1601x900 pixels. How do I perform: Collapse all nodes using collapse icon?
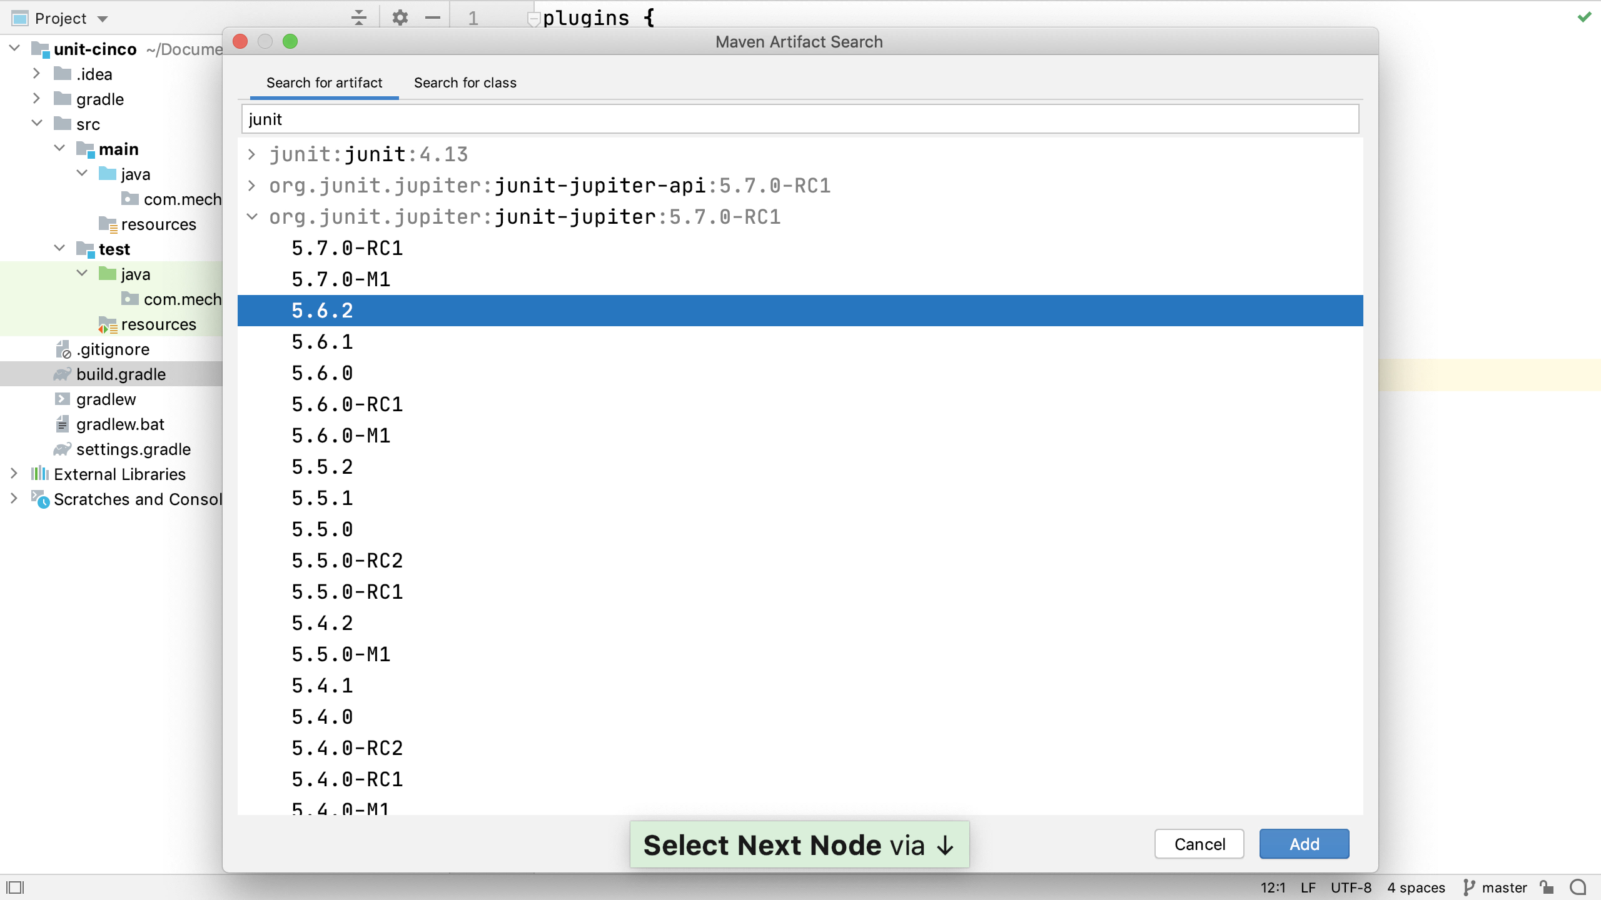(358, 17)
